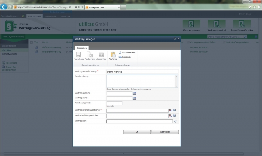Click the search magnifier on site search
This screenshot has width=262, height=156.
pos(245,36)
